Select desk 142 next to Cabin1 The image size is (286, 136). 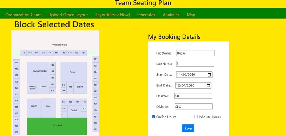pos(70,88)
